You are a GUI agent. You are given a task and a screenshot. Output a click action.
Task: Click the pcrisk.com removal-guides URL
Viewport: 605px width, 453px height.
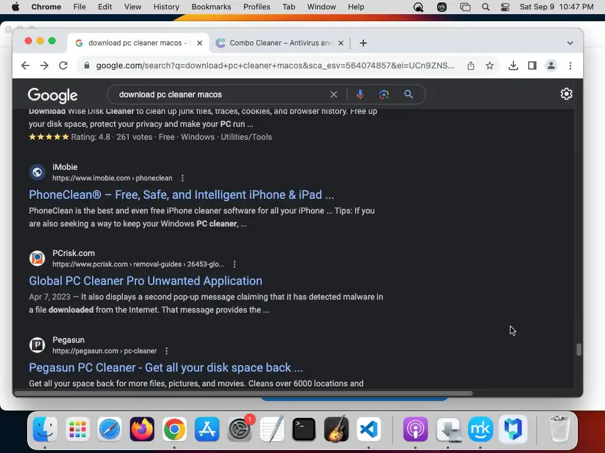point(138,264)
